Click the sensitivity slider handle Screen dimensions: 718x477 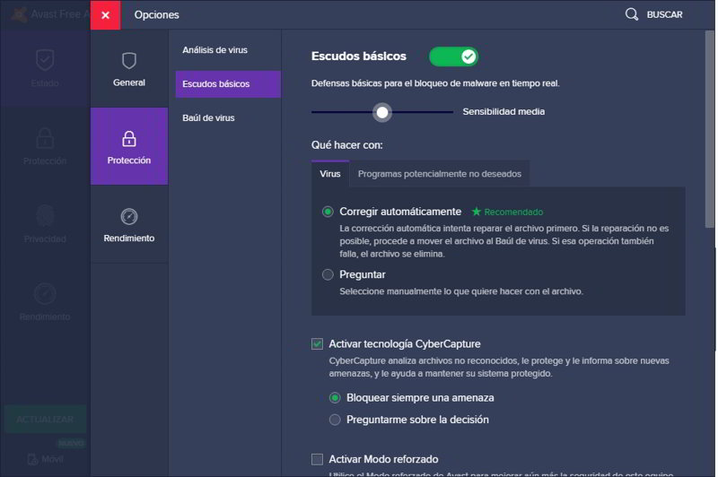382,112
